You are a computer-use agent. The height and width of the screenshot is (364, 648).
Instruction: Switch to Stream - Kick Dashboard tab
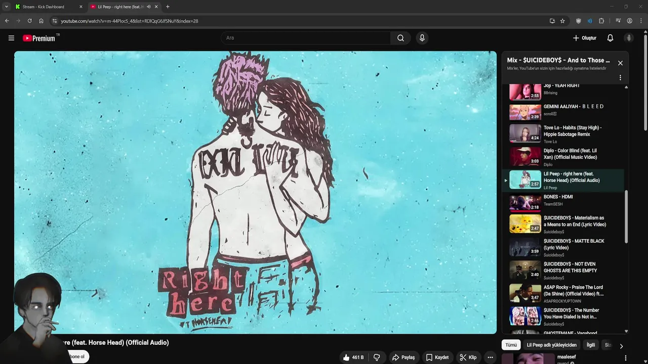(48, 7)
